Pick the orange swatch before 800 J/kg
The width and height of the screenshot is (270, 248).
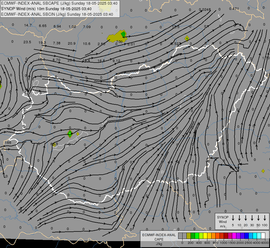[x=213, y=236]
